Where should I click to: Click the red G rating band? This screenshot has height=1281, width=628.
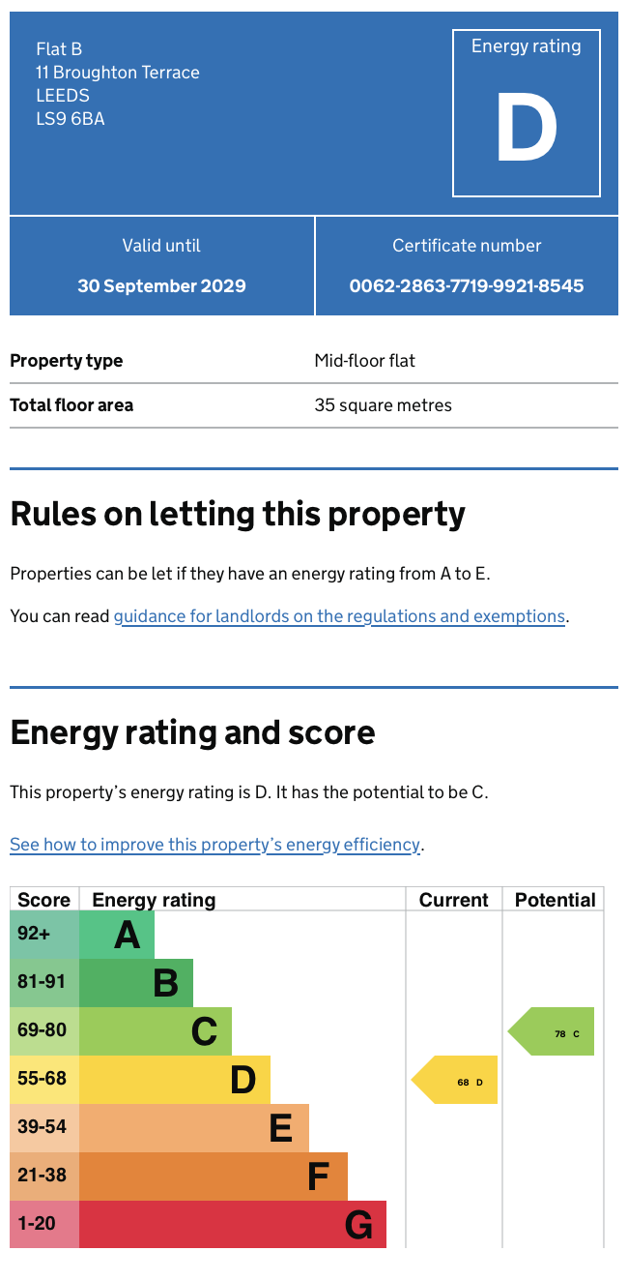pyautogui.click(x=233, y=1225)
